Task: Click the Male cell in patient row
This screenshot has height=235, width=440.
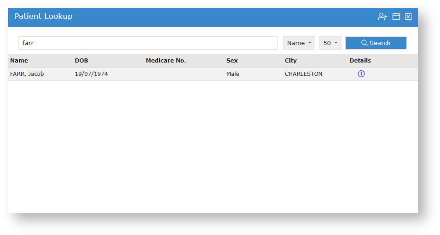Action: tap(232, 74)
